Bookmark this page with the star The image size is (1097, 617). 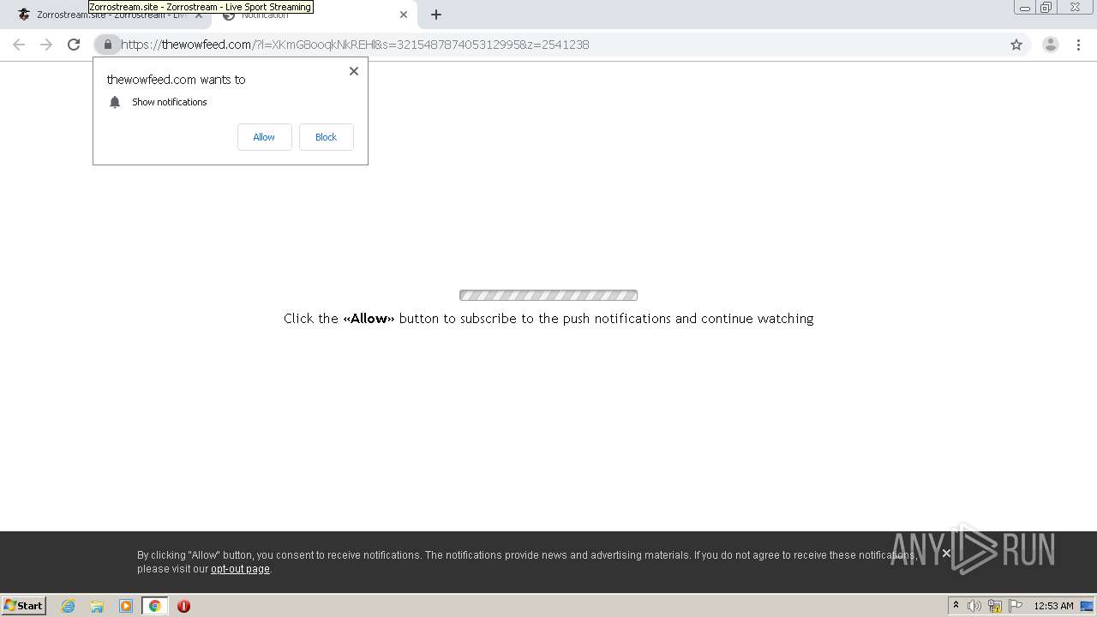(1016, 45)
